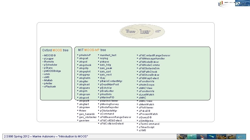Click the 'uFldCollisionDetect' item
The width and height of the screenshot is (250, 140).
(x=112, y=124)
